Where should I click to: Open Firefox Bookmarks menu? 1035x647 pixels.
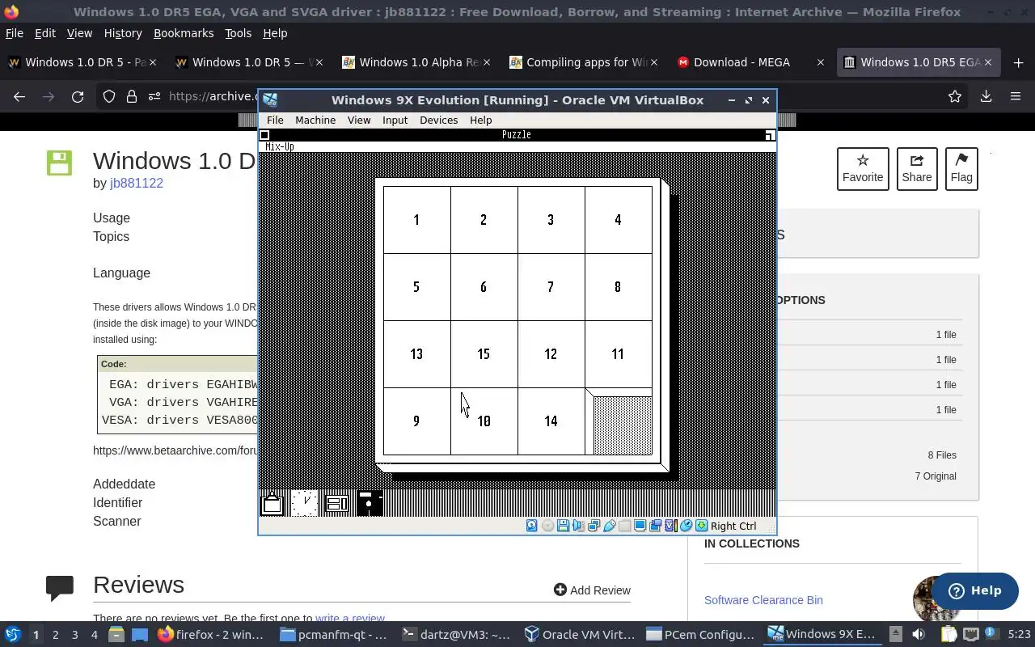[x=184, y=33]
